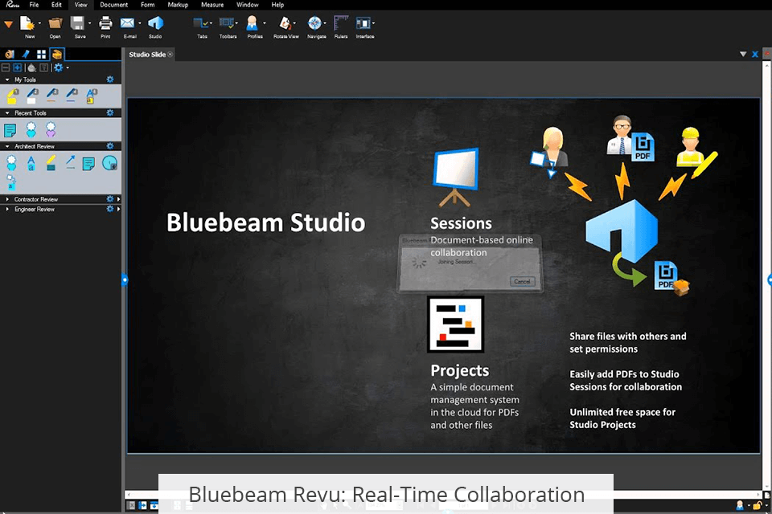Collapse the Recent Tools section
The height and width of the screenshot is (514, 772).
coord(7,112)
